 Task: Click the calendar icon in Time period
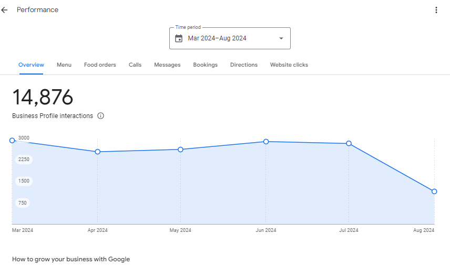pos(179,38)
